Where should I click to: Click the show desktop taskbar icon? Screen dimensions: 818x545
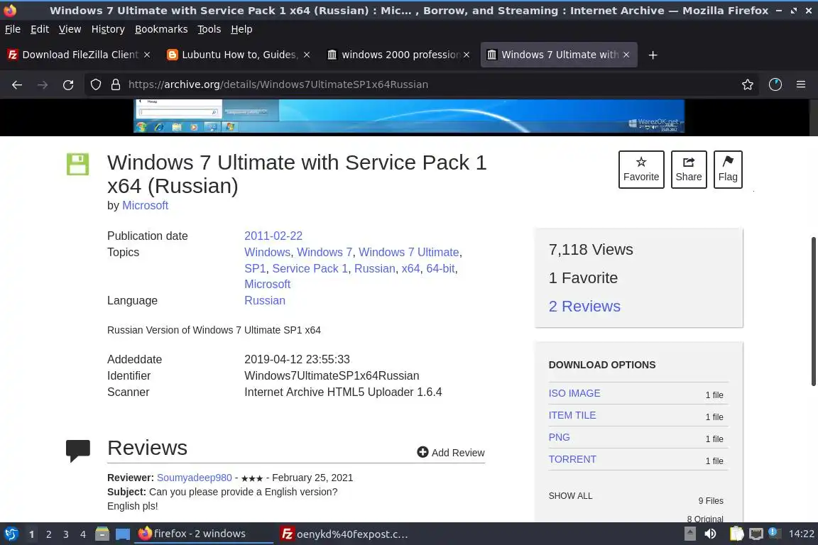(123, 534)
